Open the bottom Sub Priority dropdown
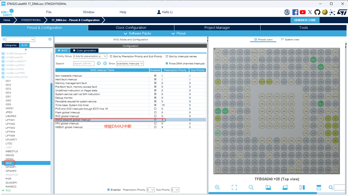The width and height of the screenshot is (348, 196). [175, 190]
